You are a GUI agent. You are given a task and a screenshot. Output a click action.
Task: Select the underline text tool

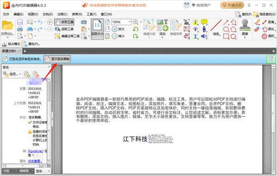(x=195, y=36)
